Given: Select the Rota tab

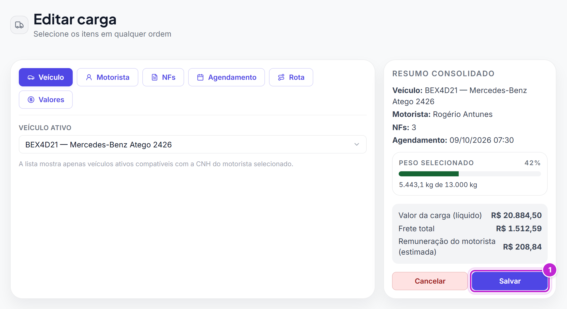Looking at the screenshot, I should click(291, 77).
